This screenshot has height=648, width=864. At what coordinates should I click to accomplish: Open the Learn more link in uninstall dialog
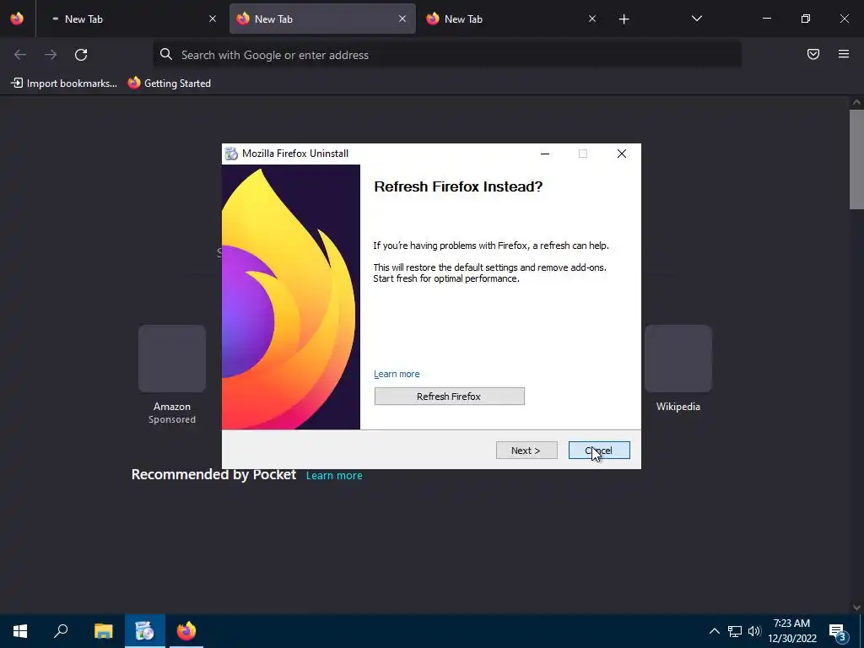[397, 374]
